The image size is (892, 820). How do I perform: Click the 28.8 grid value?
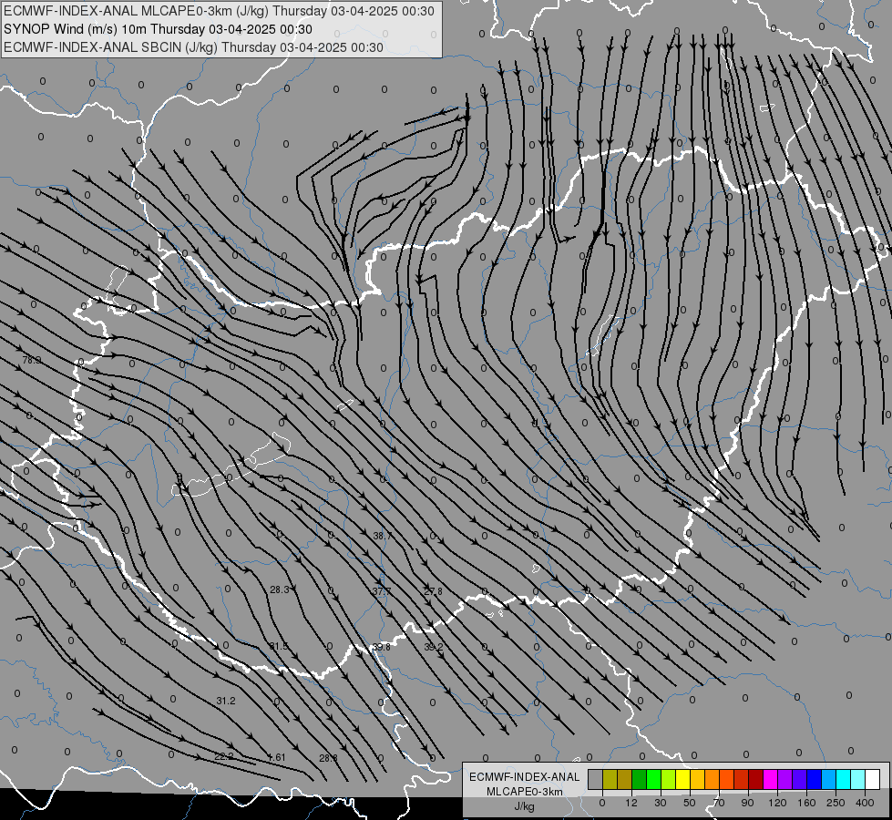pos(328,758)
